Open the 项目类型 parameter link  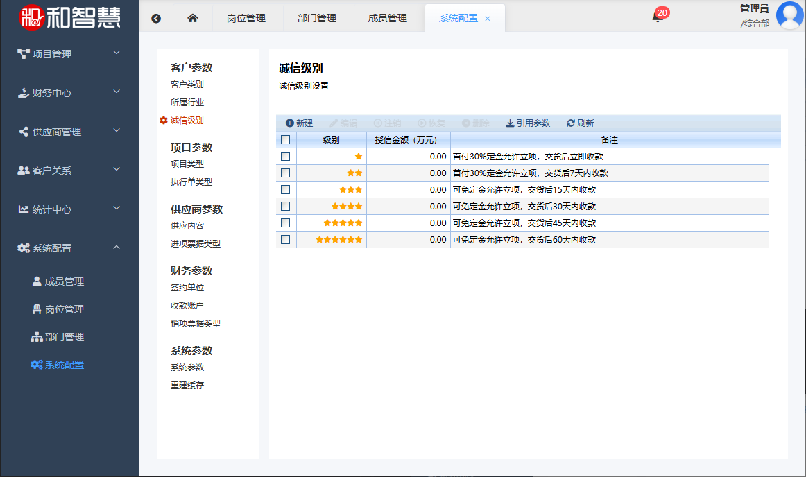point(187,164)
